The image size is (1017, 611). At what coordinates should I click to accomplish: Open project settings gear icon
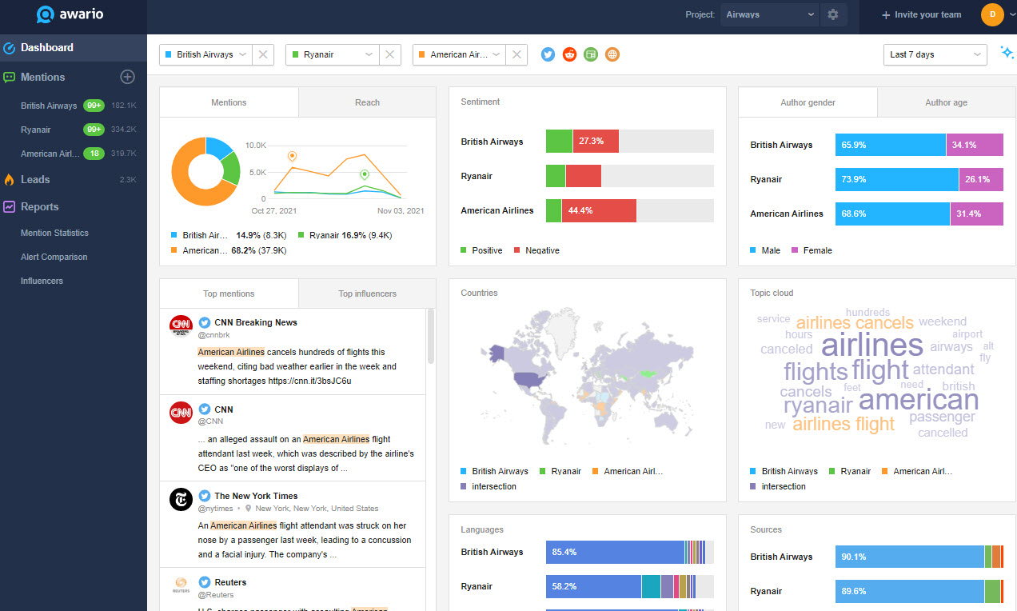[x=833, y=14]
